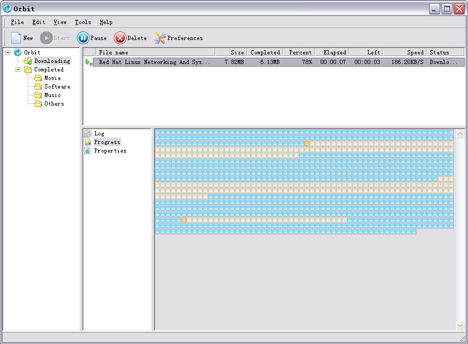Screen dimensions: 468x344
Task: Open the Help menu
Action: pos(106,22)
